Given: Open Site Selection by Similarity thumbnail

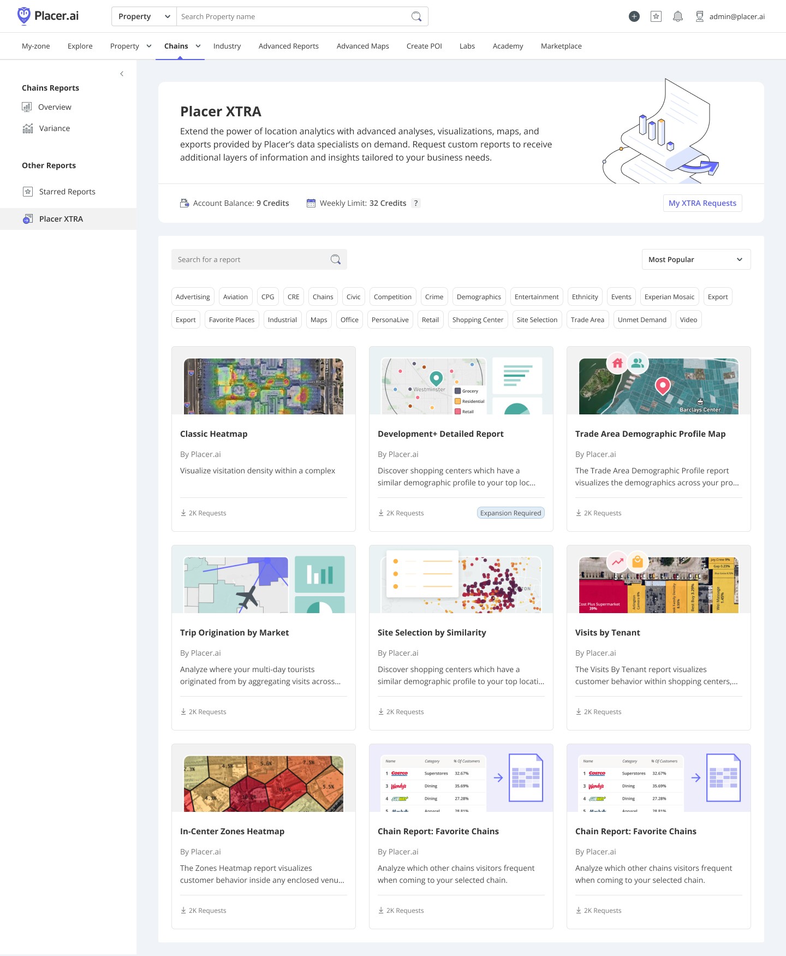Looking at the screenshot, I should 461,579.
